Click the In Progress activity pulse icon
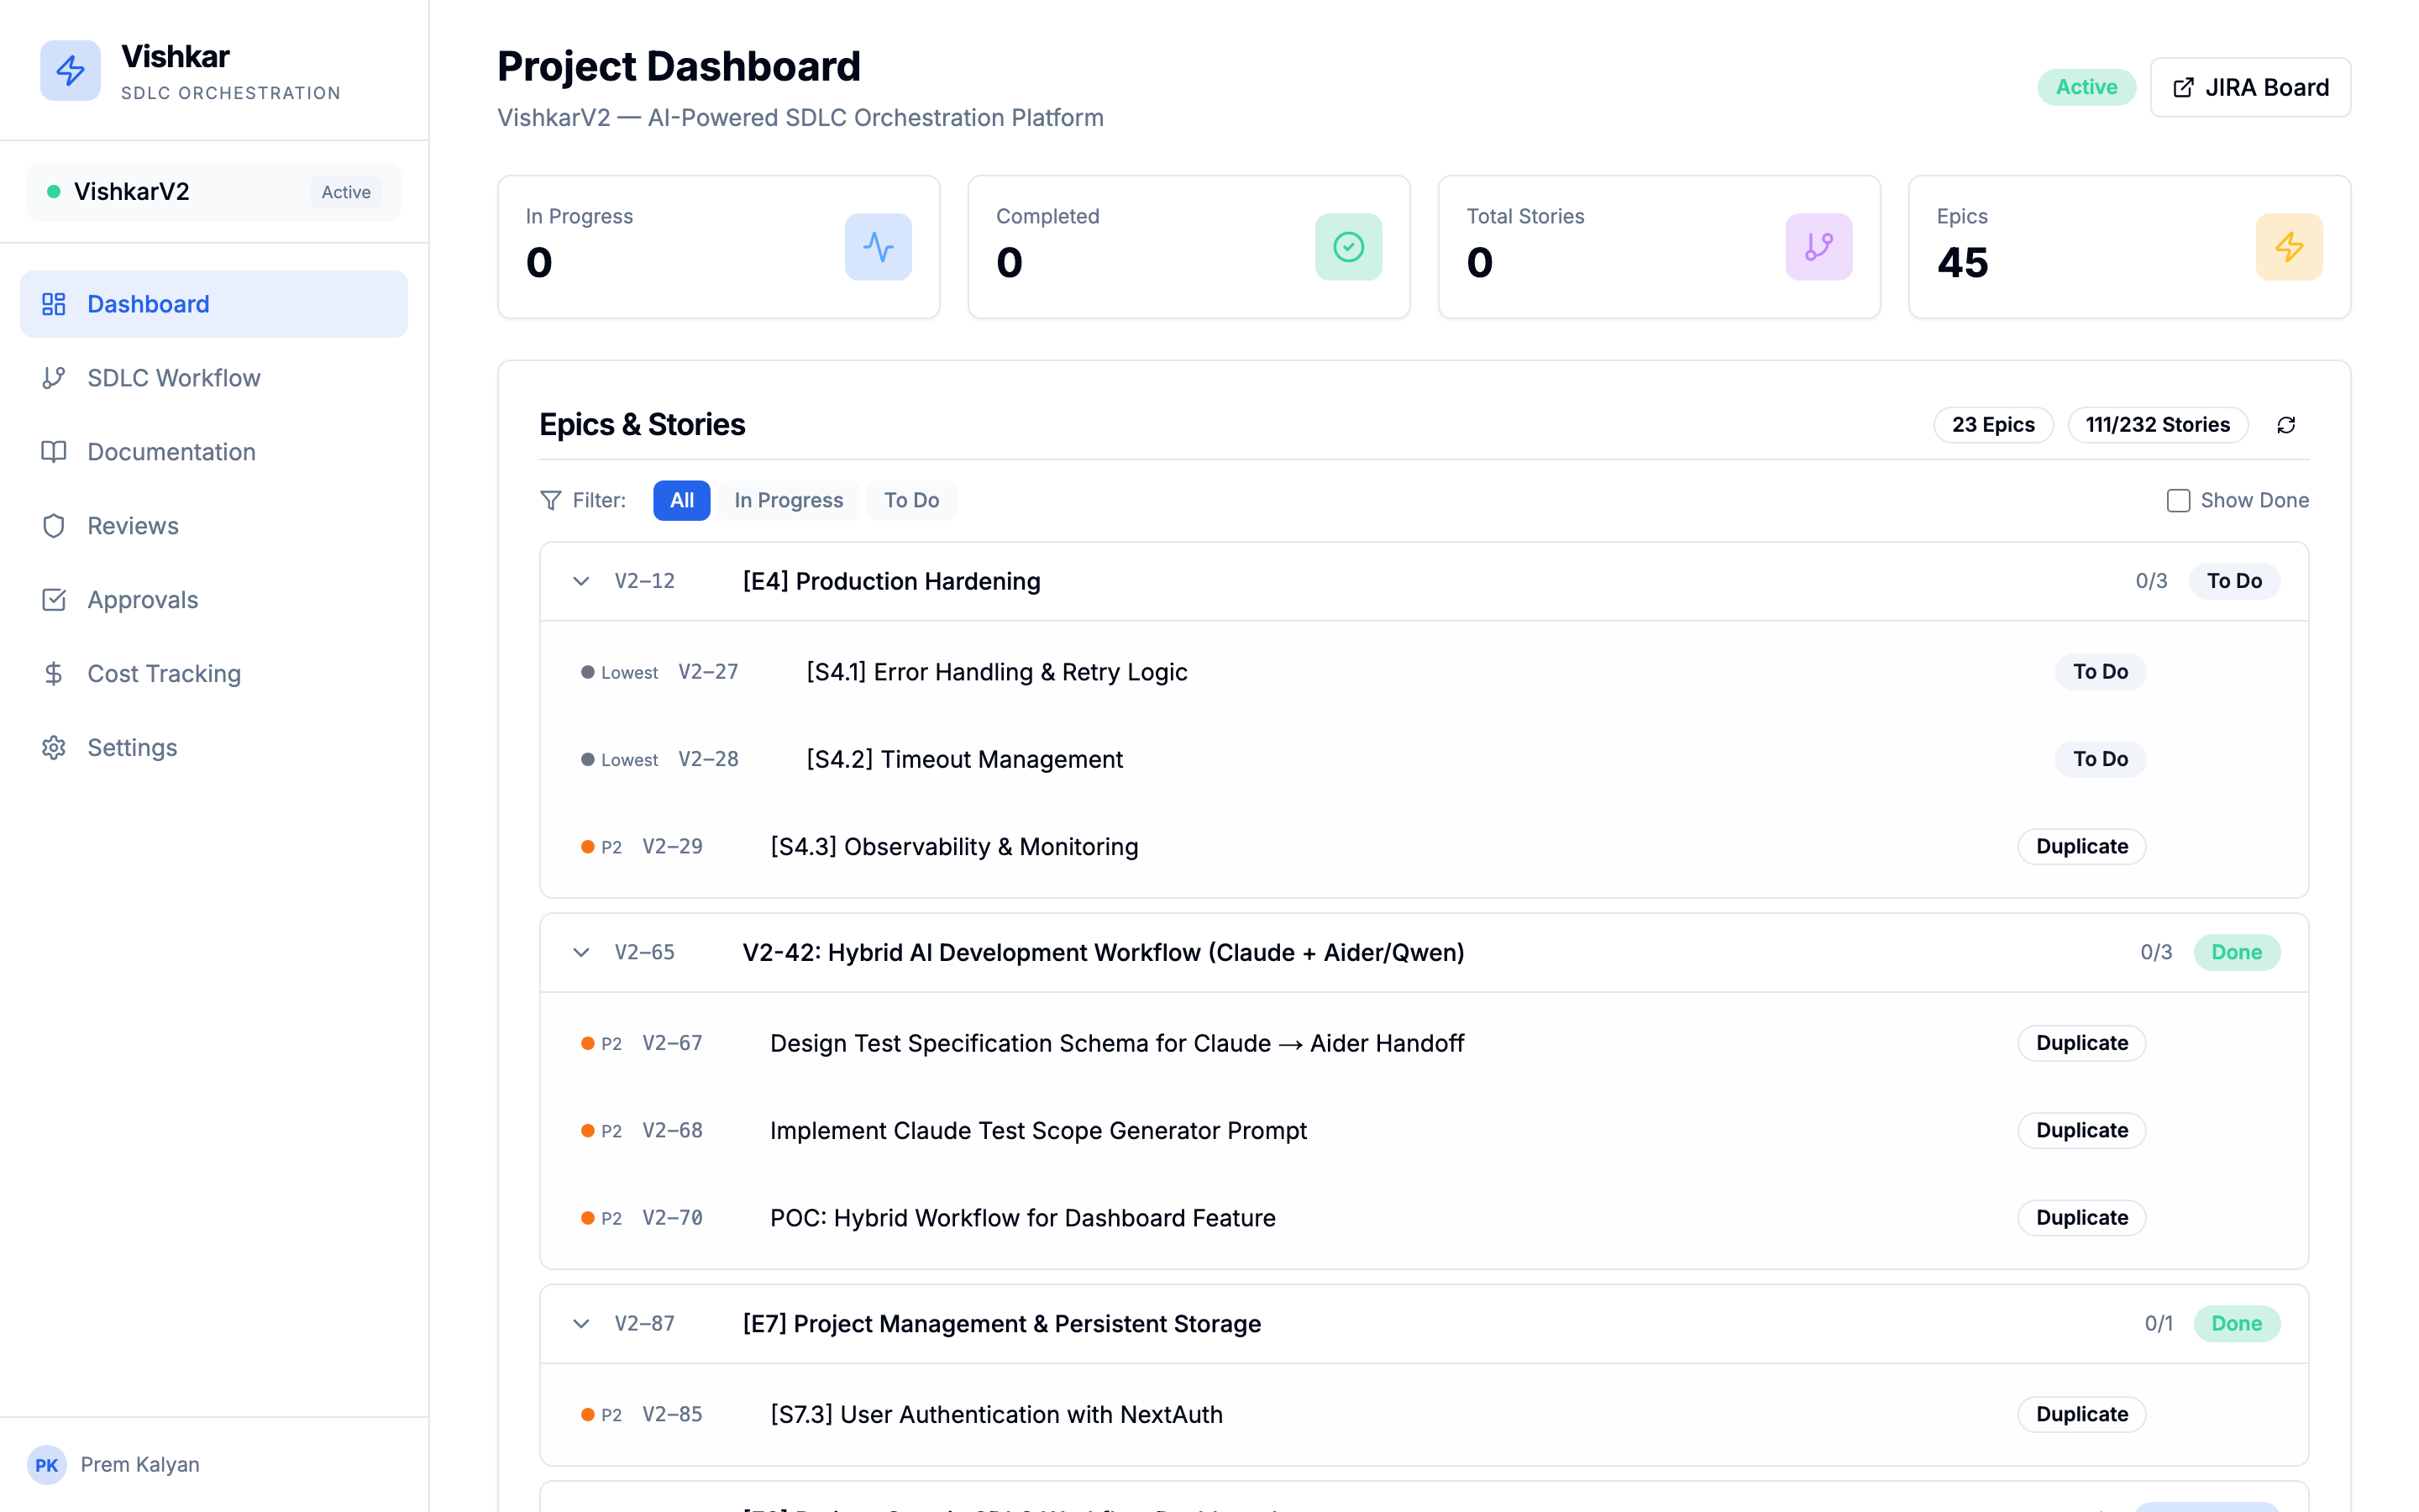The height and width of the screenshot is (1512, 2419). pyautogui.click(x=878, y=247)
